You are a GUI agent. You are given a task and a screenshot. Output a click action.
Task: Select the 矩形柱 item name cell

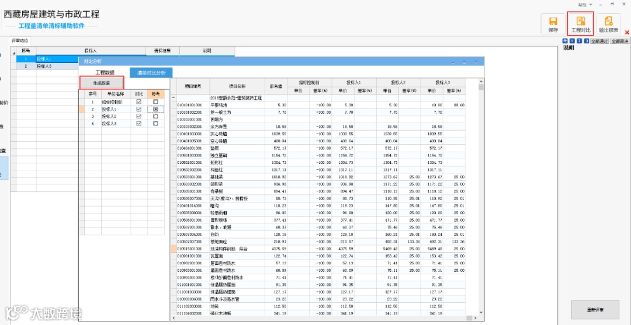tap(237, 162)
